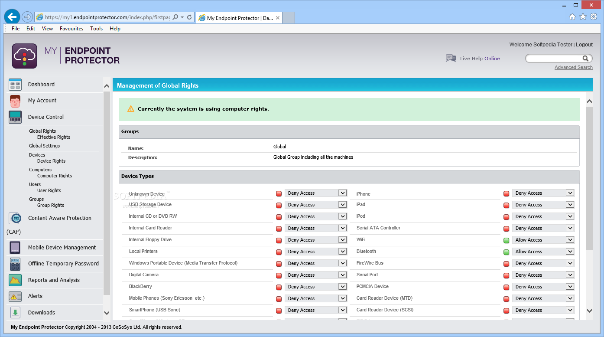Screen dimensions: 604x337
Task: Open browser Favorites star icon
Action: (x=583, y=17)
